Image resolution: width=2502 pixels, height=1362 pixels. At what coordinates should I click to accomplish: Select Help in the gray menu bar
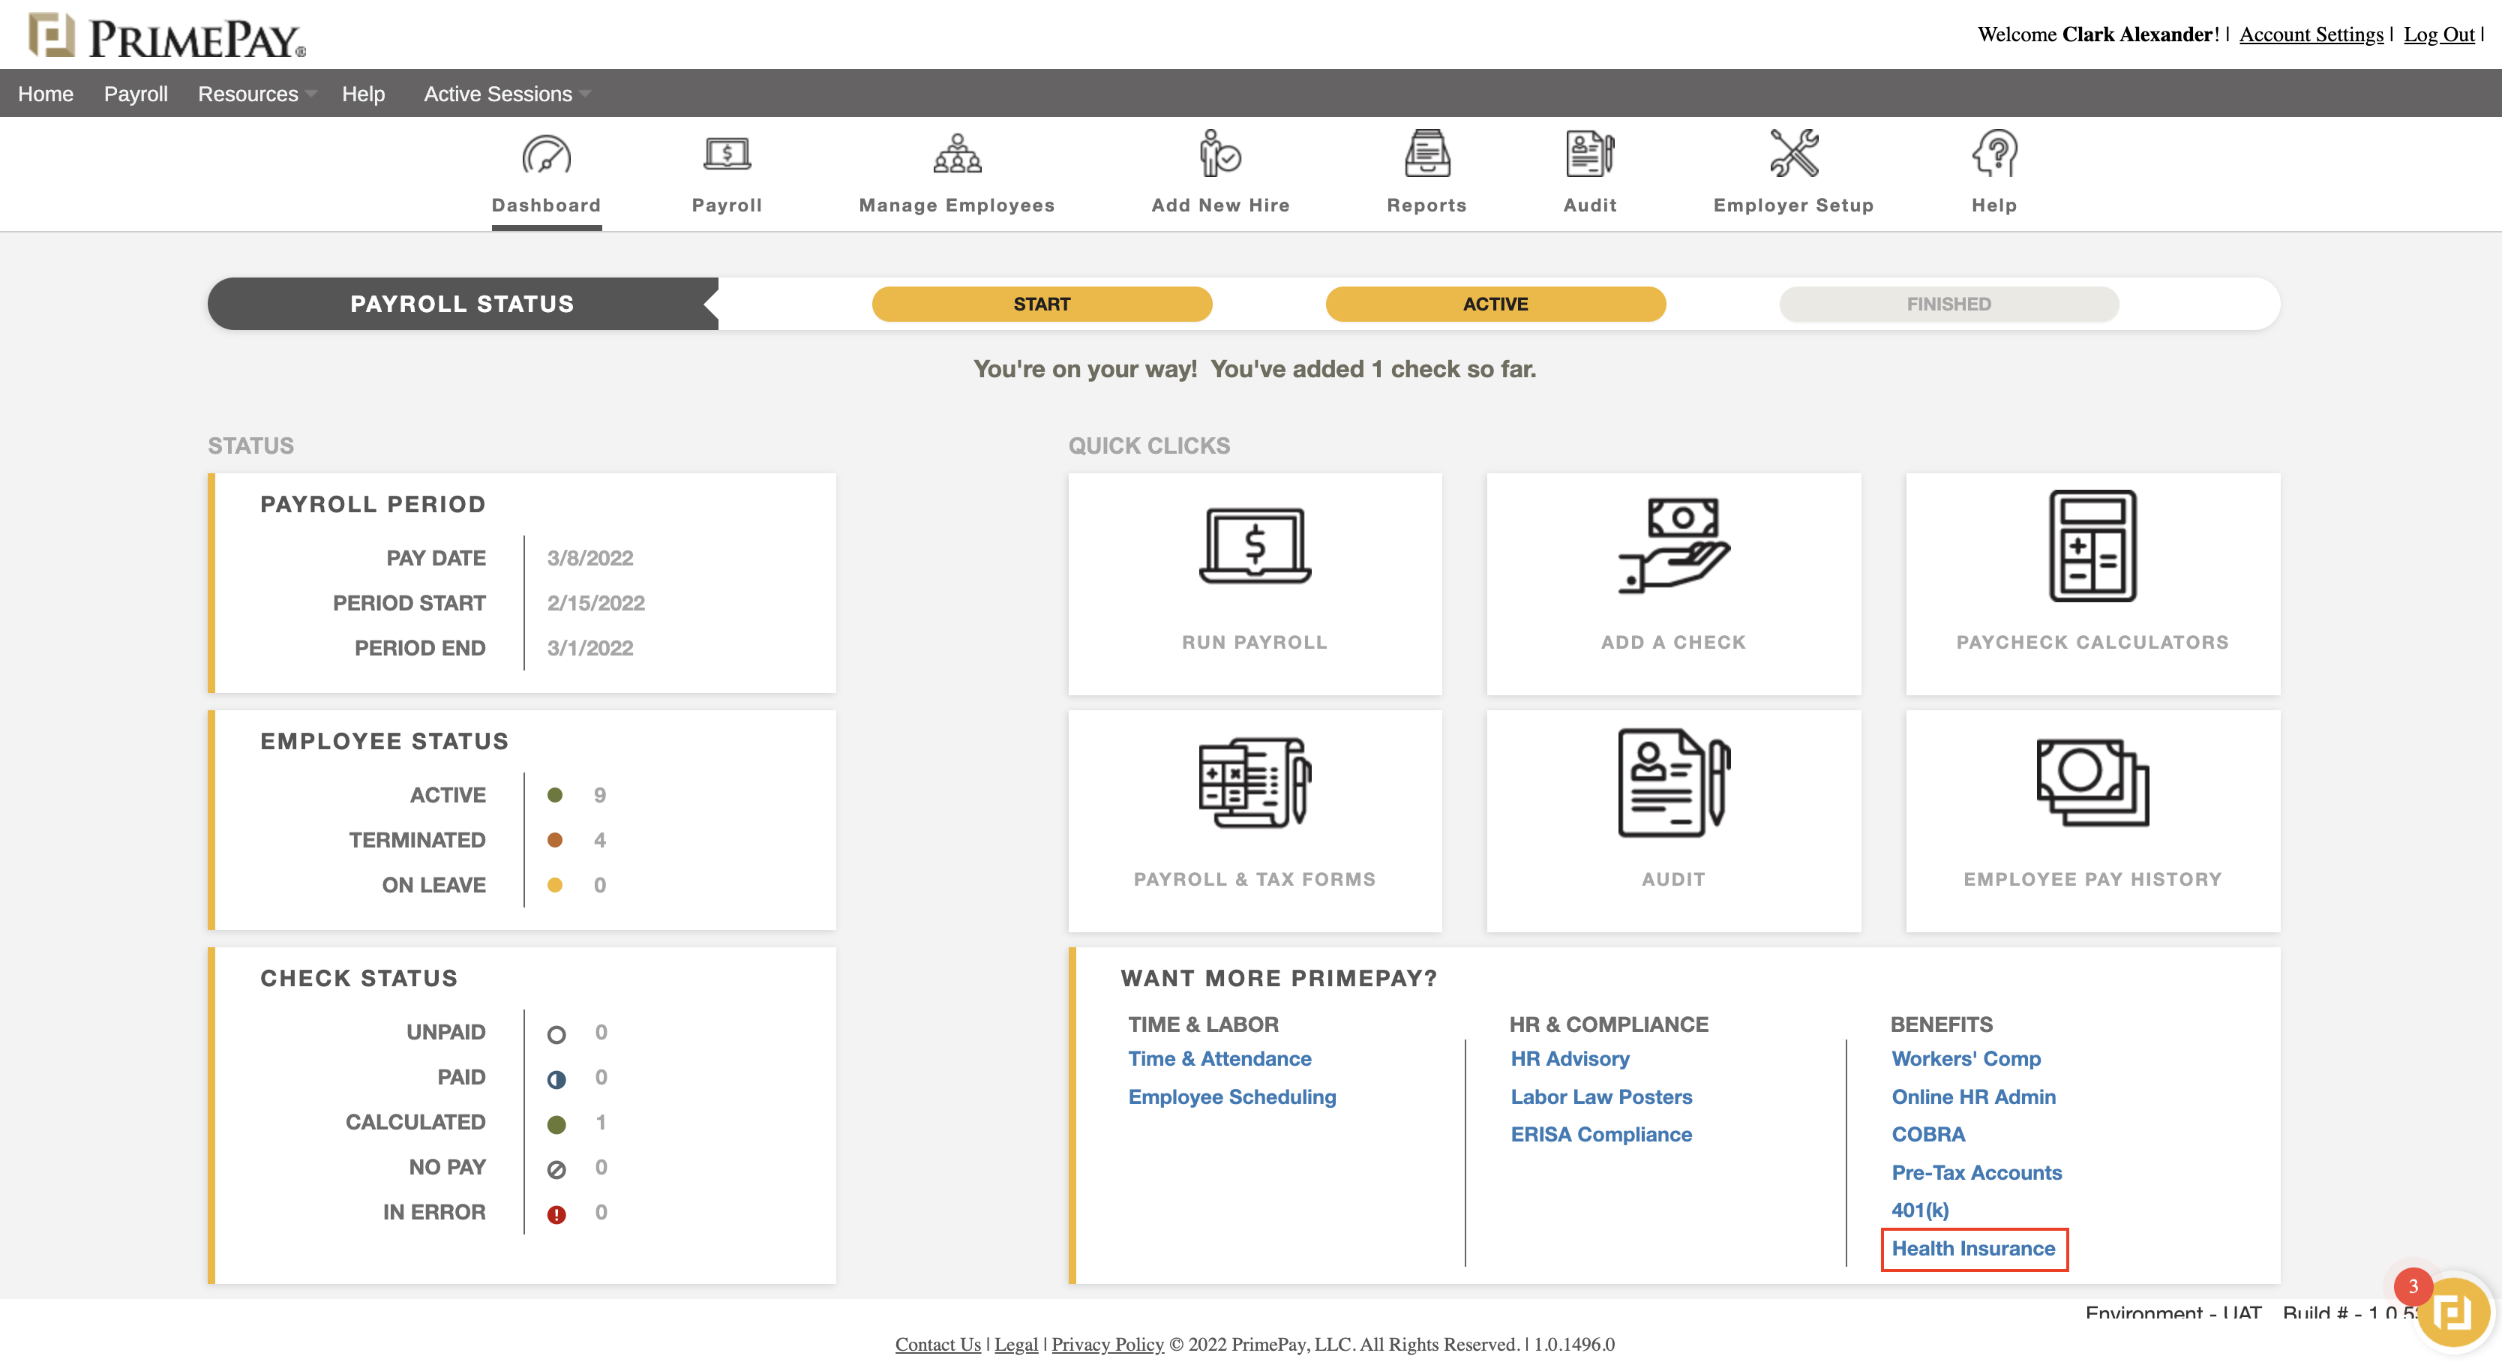pyautogui.click(x=362, y=94)
